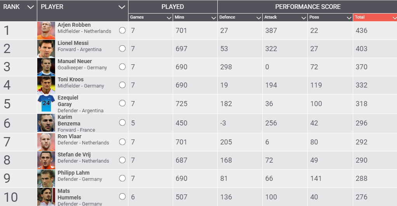Open the Mins column sort chevron

(213, 18)
